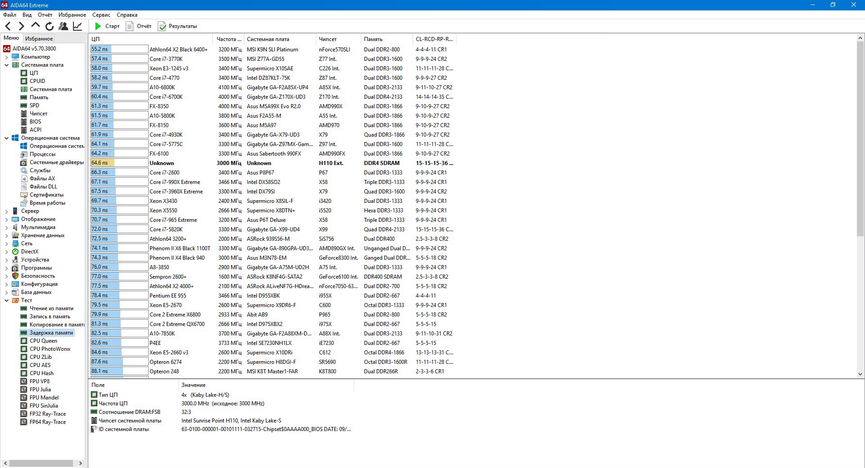Switch to the Меню tab
This screenshot has height=468, width=865.
point(11,38)
